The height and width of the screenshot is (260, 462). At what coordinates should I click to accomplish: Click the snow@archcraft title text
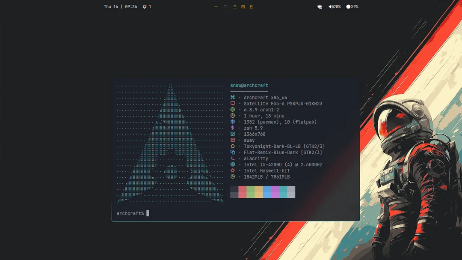tap(249, 85)
